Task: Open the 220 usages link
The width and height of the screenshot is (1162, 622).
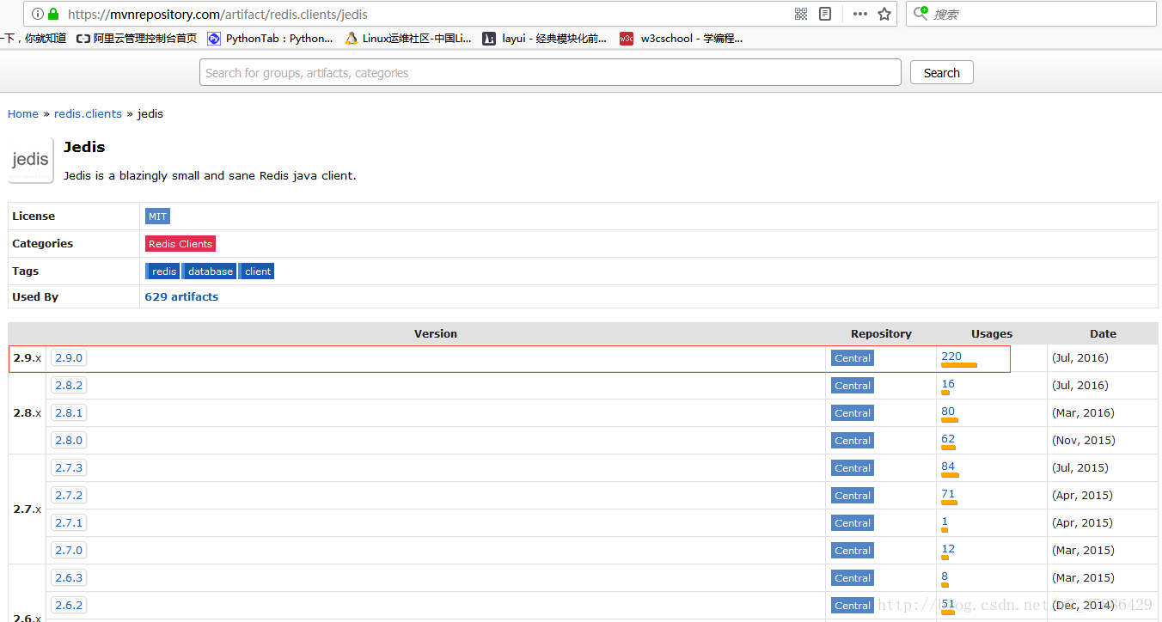Action: point(951,357)
